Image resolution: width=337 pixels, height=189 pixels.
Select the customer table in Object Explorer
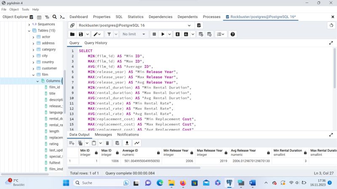(49, 68)
